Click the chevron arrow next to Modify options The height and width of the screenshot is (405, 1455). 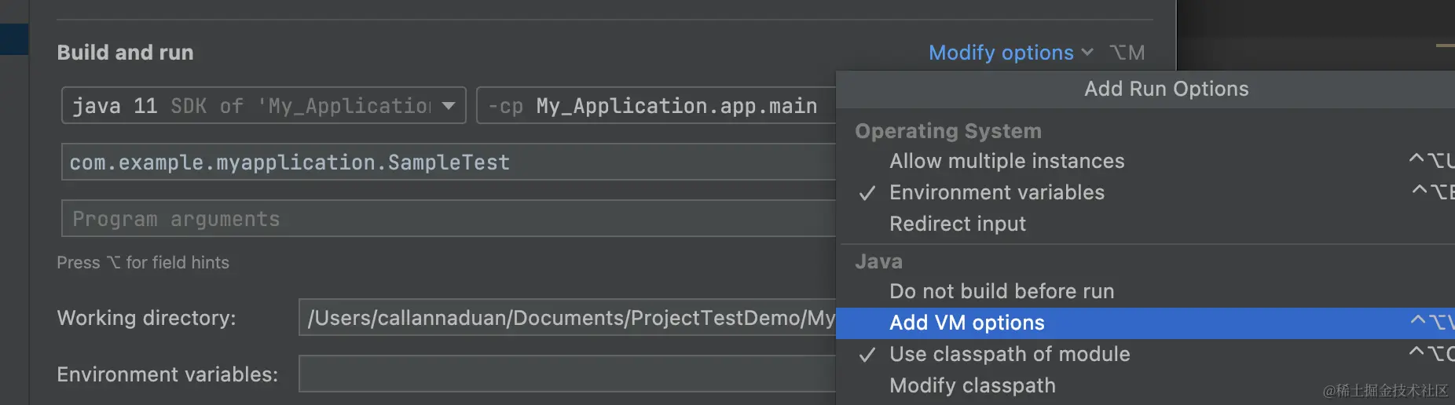pos(1087,53)
